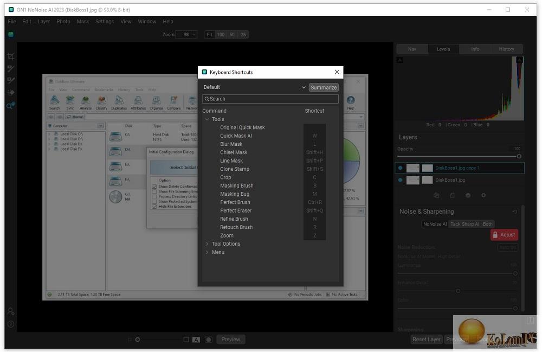The height and width of the screenshot is (352, 542).
Task: Toggle visibility of DiskBoss1.jpg layer
Action: [401, 180]
